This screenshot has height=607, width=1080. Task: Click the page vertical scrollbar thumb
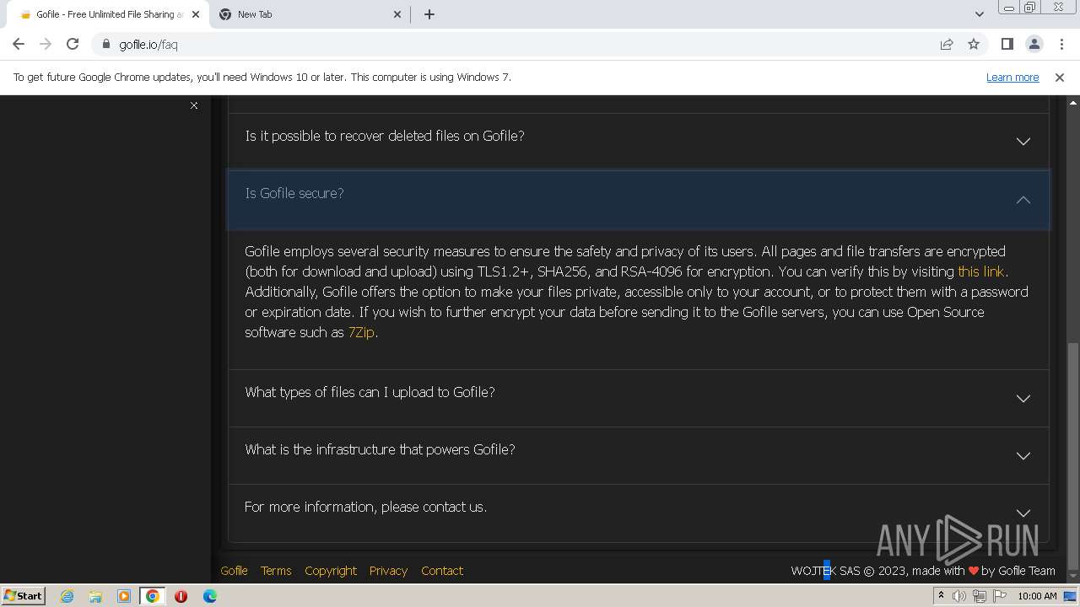[1072, 455]
